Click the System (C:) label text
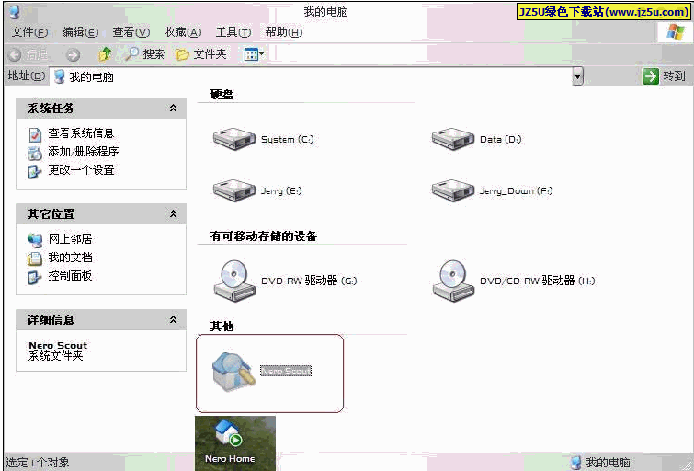 (x=287, y=139)
